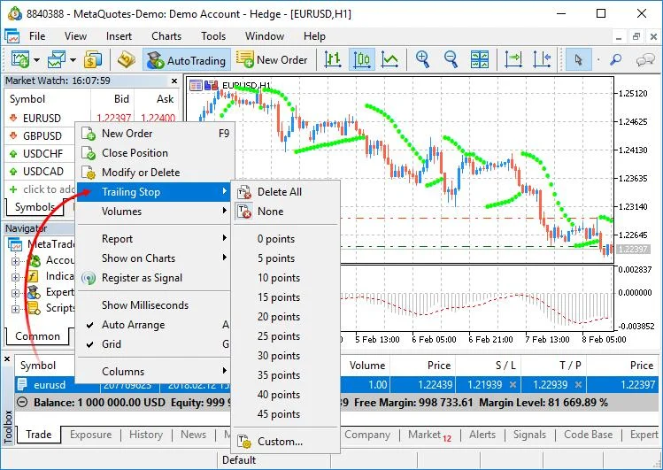Click the Tile Windows icon
The height and width of the screenshot is (470, 663).
(x=480, y=59)
